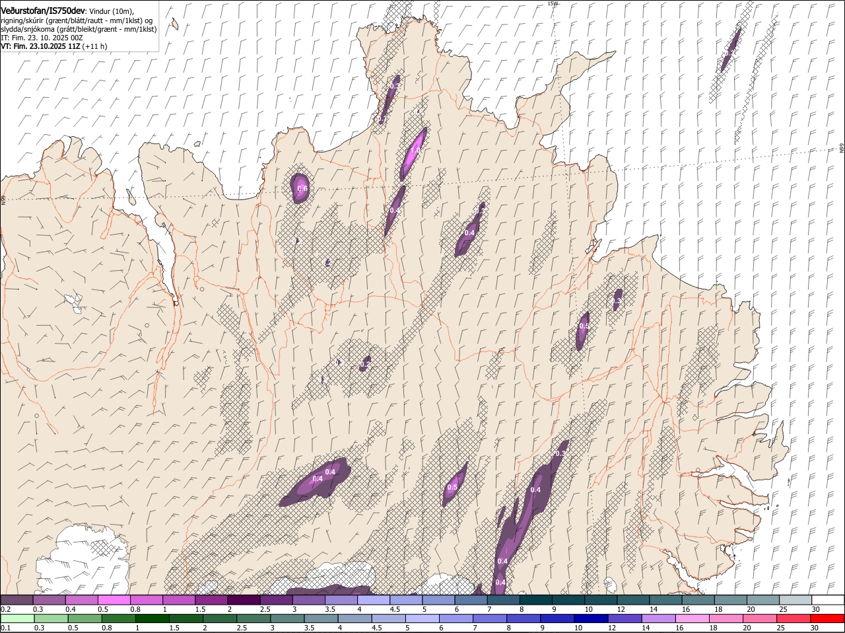
Task: Click the 0.2 label of the upper legend
Action: (x=5, y=609)
